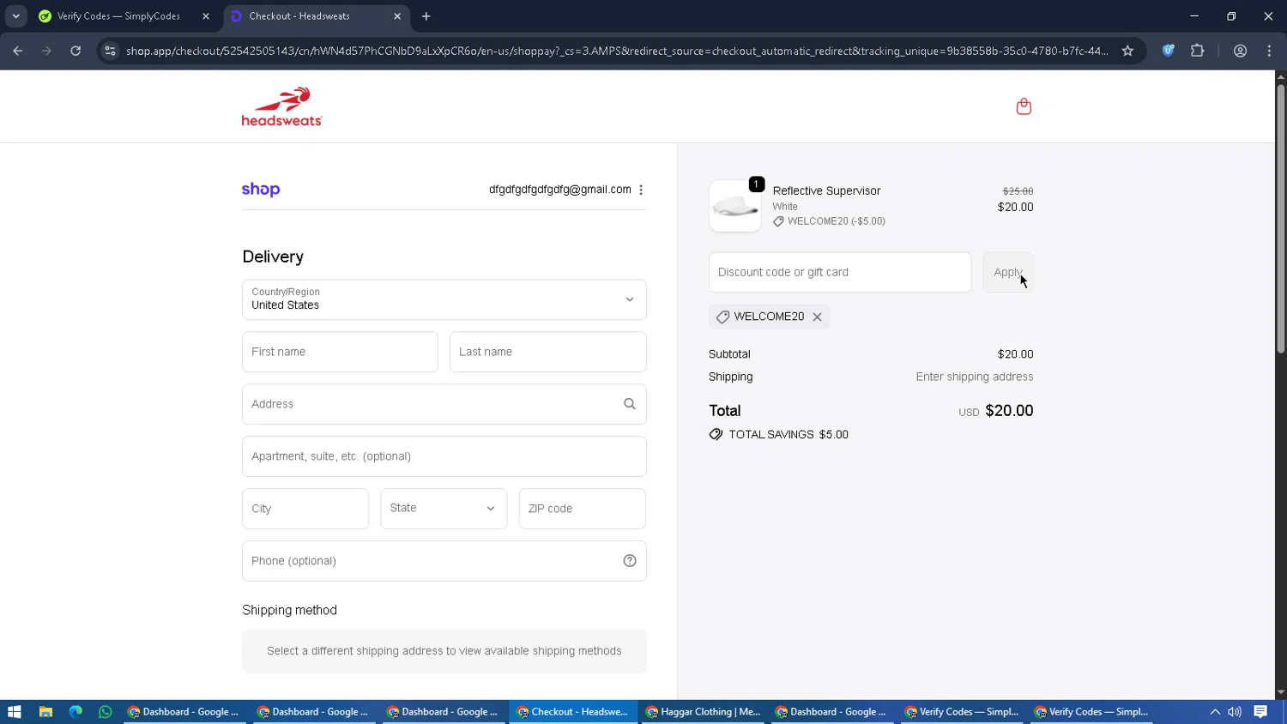Show hidden system tray icons
The width and height of the screenshot is (1287, 724).
[x=1215, y=712]
